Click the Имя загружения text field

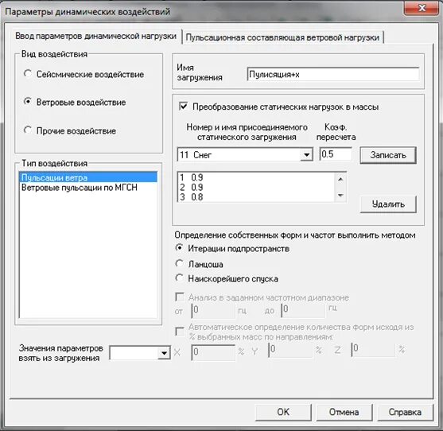pos(332,74)
